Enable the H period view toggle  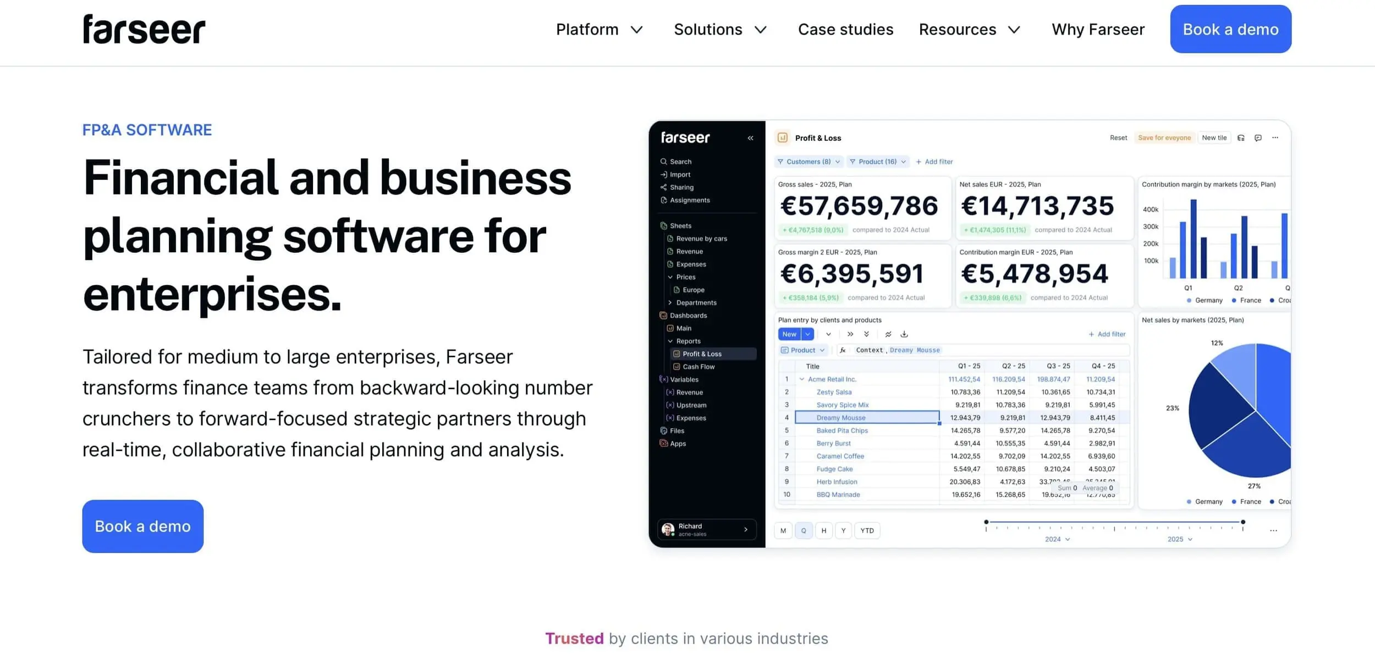(824, 530)
